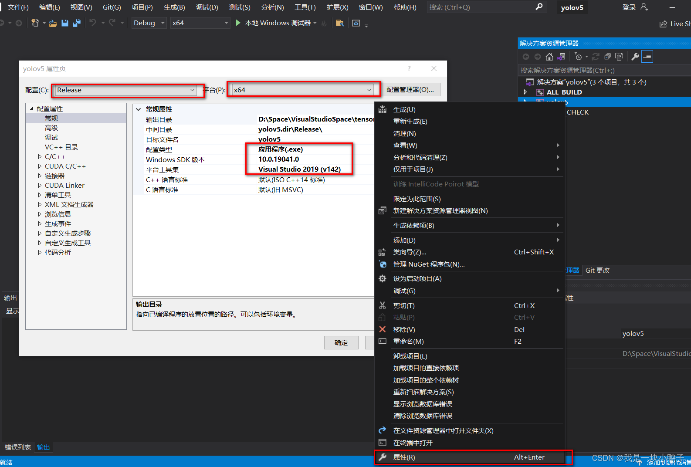Click the Solution Explorer search field
This screenshot has width=691, height=467.
coord(605,70)
